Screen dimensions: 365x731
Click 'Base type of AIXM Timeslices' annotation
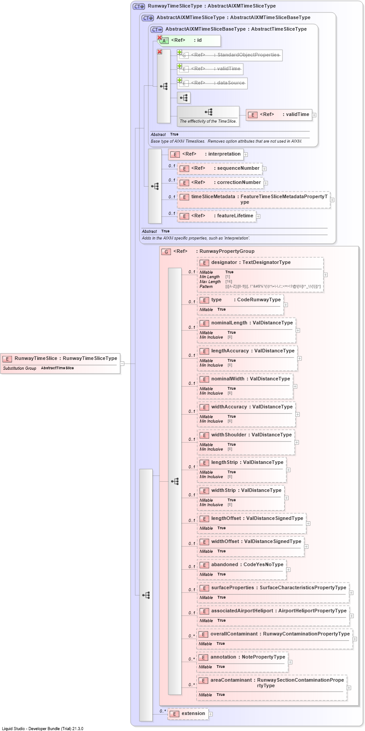point(226,141)
